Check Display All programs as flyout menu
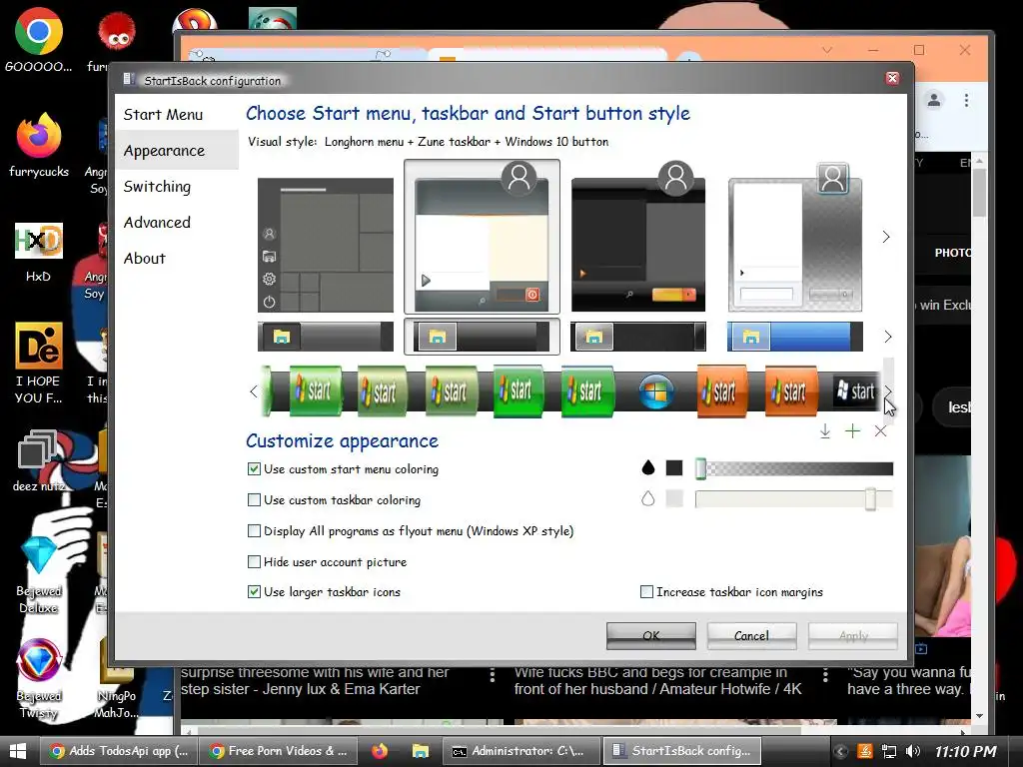This screenshot has width=1023, height=767. (x=254, y=531)
